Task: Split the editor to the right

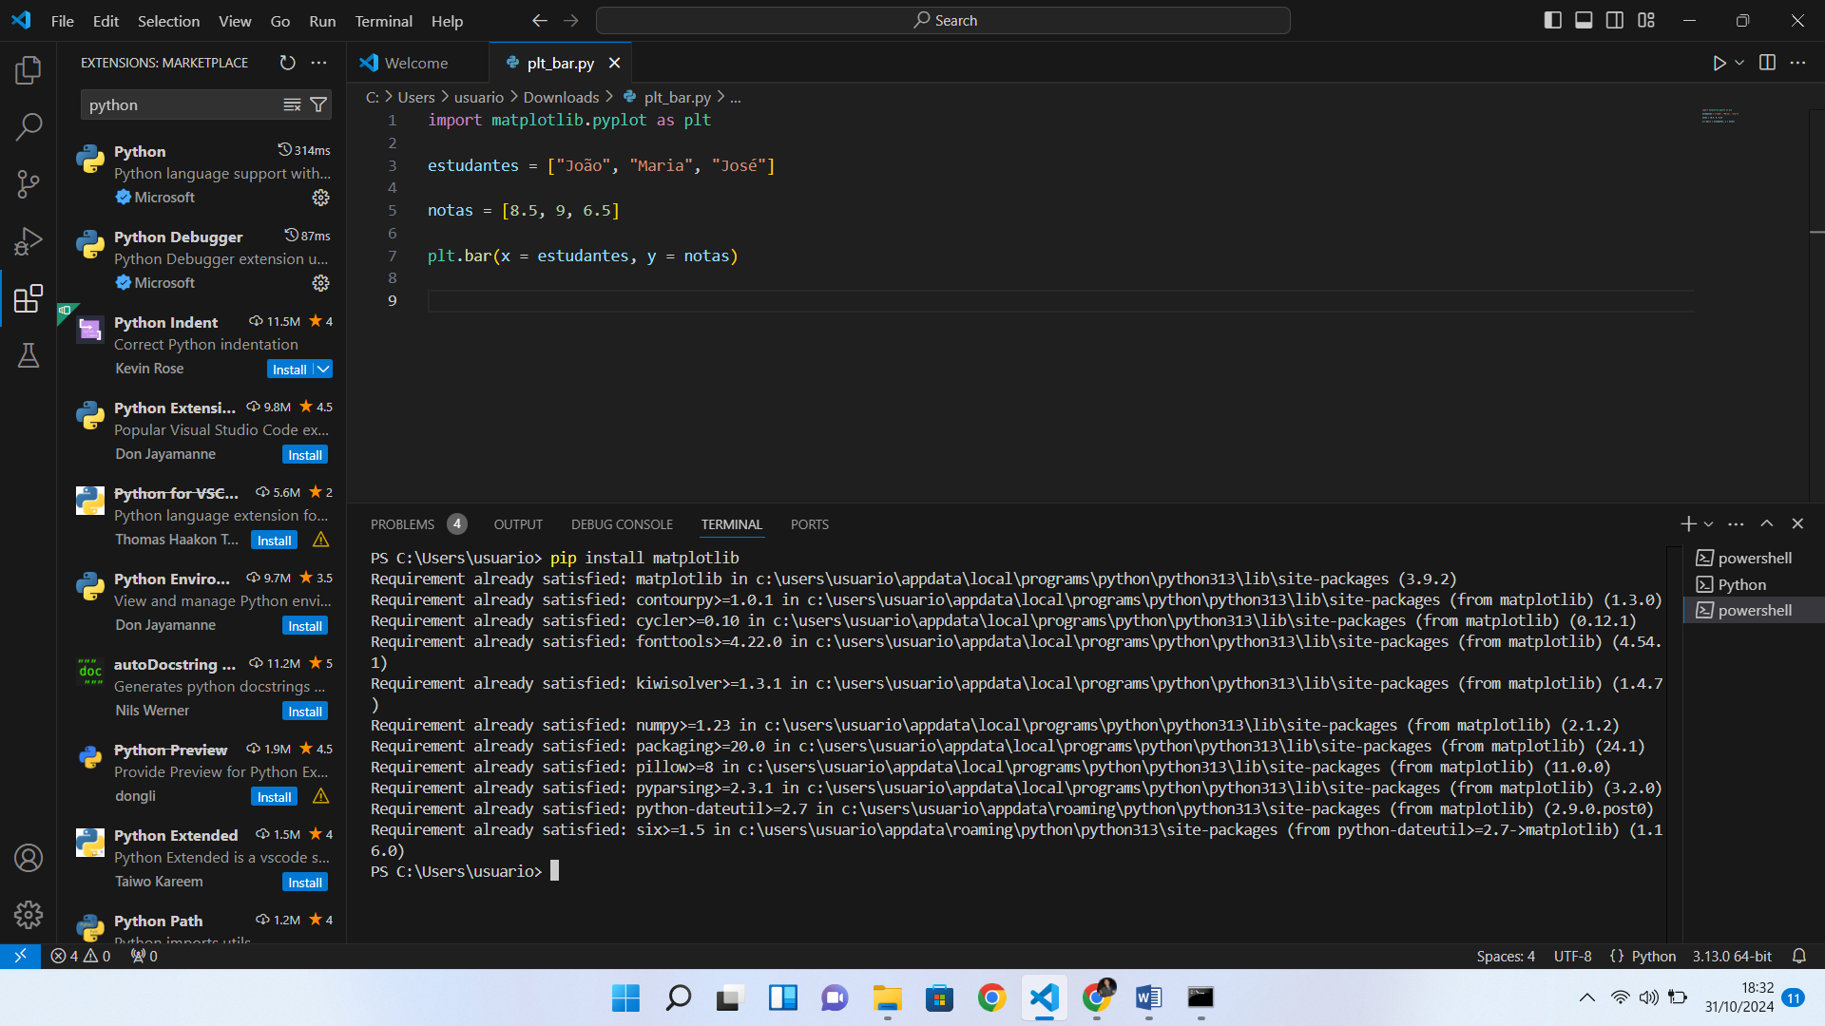Action: (x=1767, y=63)
